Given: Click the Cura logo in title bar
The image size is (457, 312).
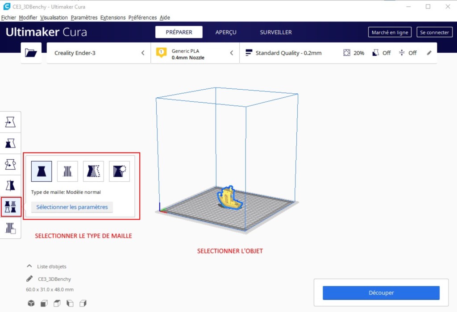Looking at the screenshot, I should pyautogui.click(x=6, y=6).
